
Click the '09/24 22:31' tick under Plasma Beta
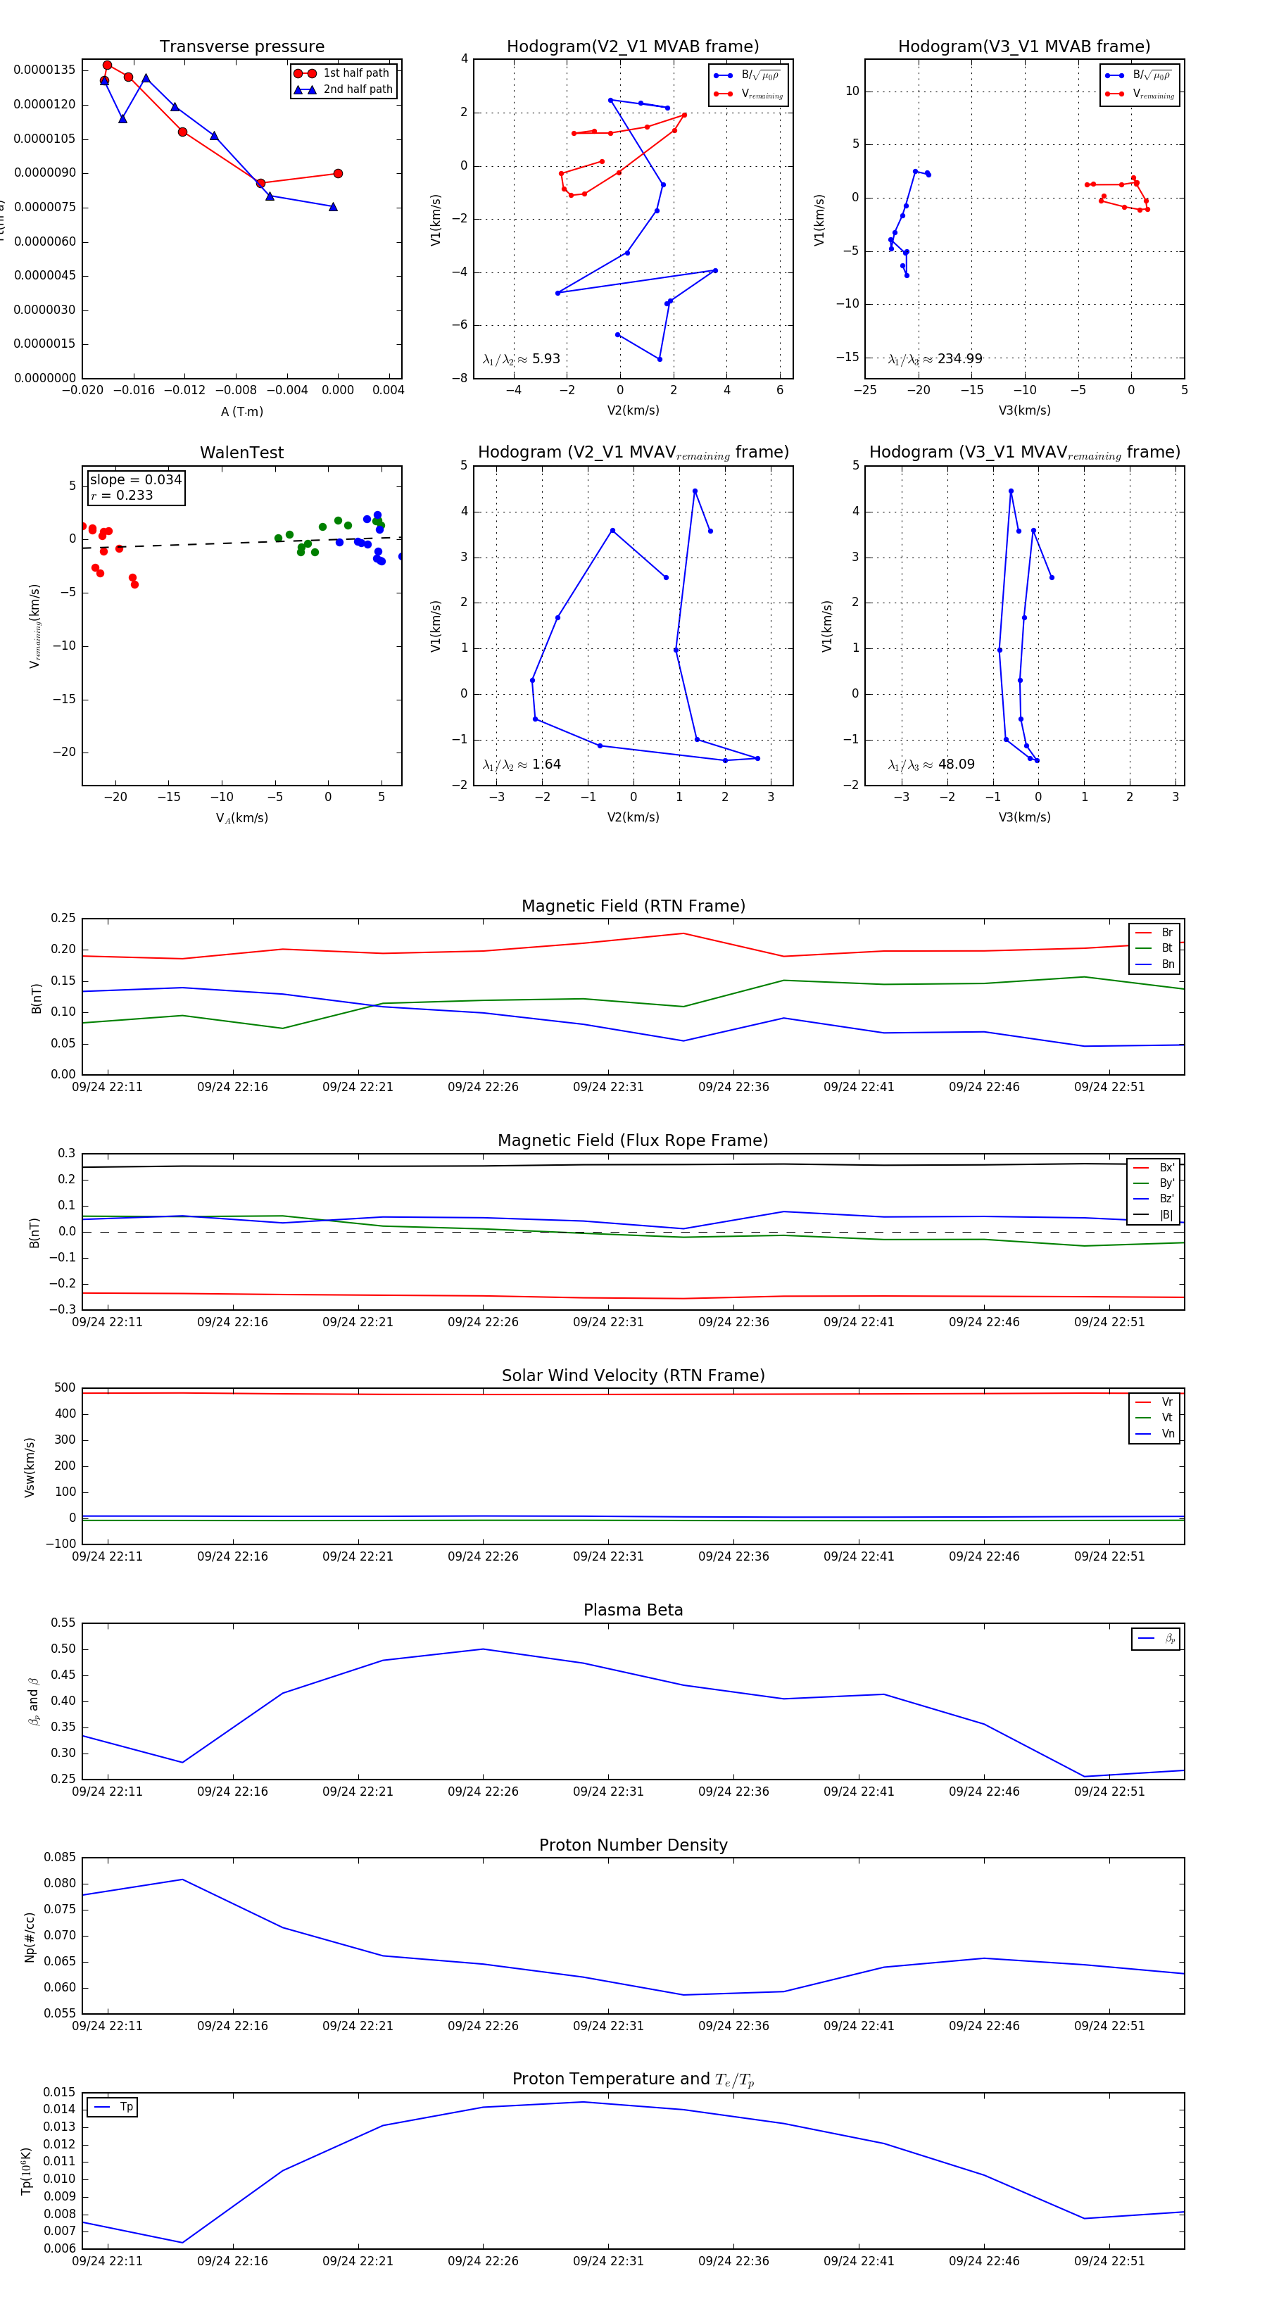[x=609, y=1791]
